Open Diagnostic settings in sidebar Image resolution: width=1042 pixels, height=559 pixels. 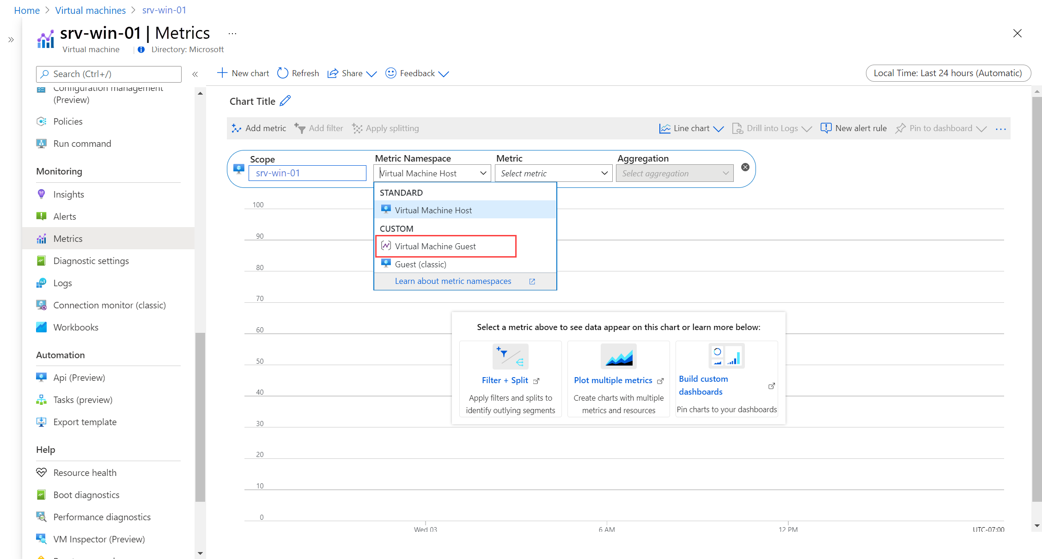[x=91, y=261]
